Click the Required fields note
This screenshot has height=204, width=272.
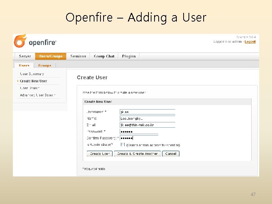(x=94, y=169)
